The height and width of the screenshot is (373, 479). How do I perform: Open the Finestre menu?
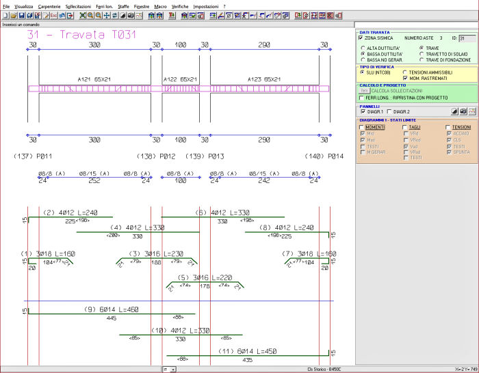(x=142, y=6)
